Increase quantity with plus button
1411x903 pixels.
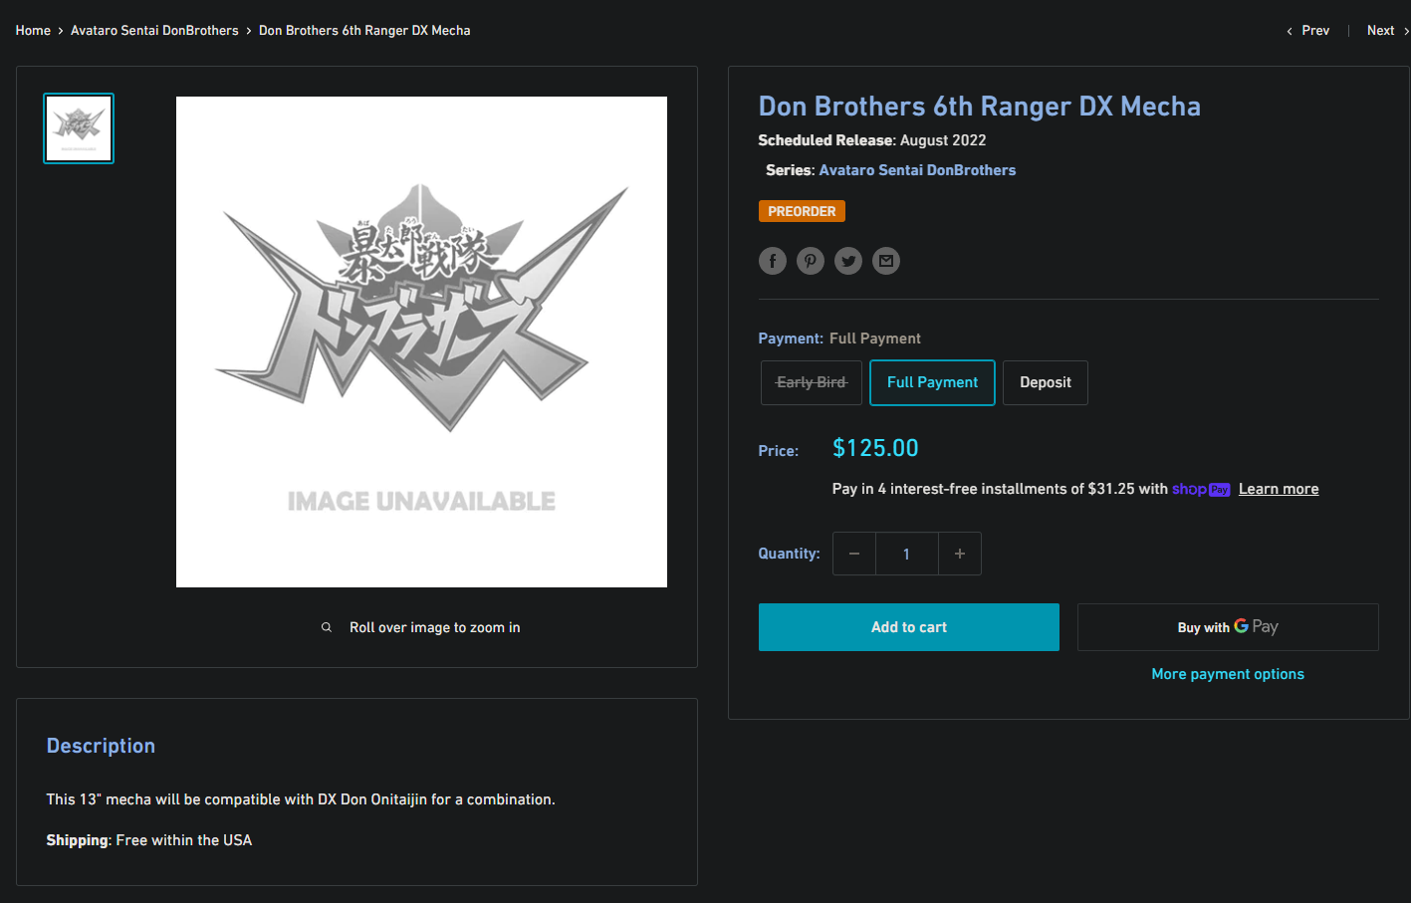[x=960, y=554]
